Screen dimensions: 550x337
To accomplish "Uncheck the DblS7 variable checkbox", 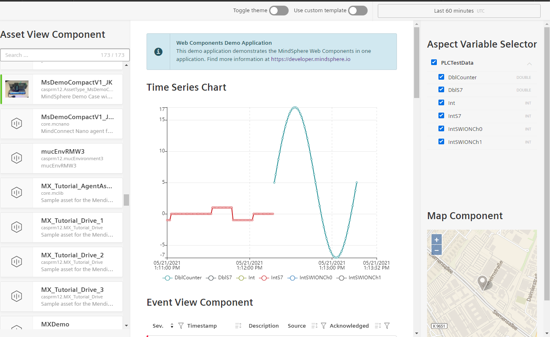I will pyautogui.click(x=441, y=90).
